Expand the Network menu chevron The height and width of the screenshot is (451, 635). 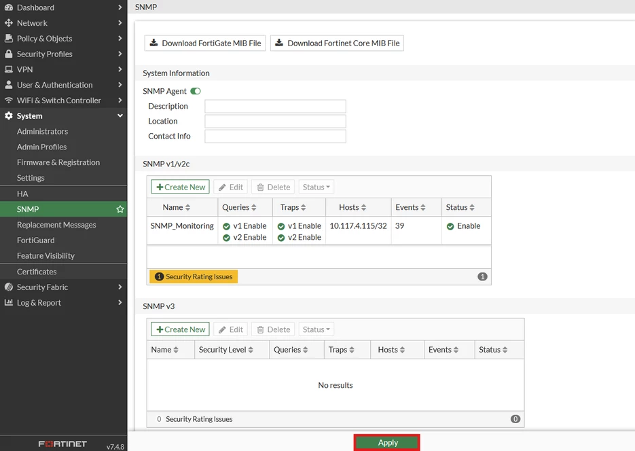(x=120, y=22)
